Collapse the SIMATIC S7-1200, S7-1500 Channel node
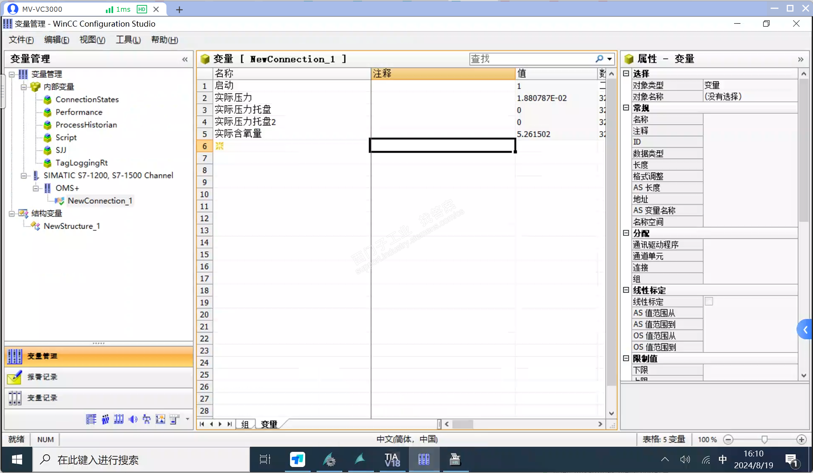This screenshot has width=813, height=473. point(24,176)
